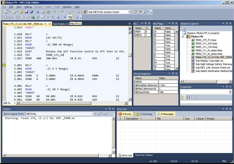Image resolution: width=234 pixels, height=164 pixels.
Task: Click the Solution Explorer toolbar window icon
Action: pos(134,12)
